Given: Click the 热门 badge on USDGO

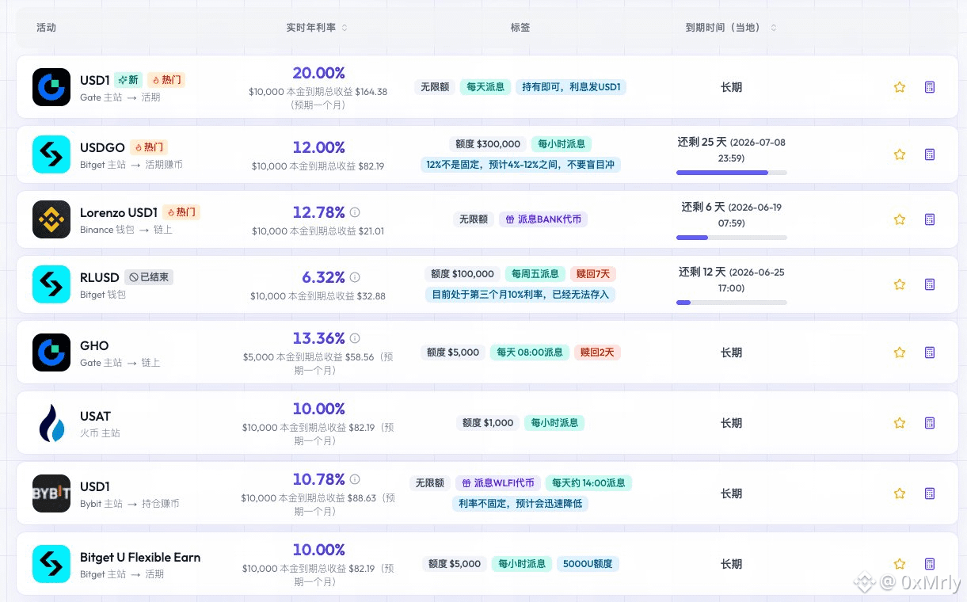Looking at the screenshot, I should (149, 147).
